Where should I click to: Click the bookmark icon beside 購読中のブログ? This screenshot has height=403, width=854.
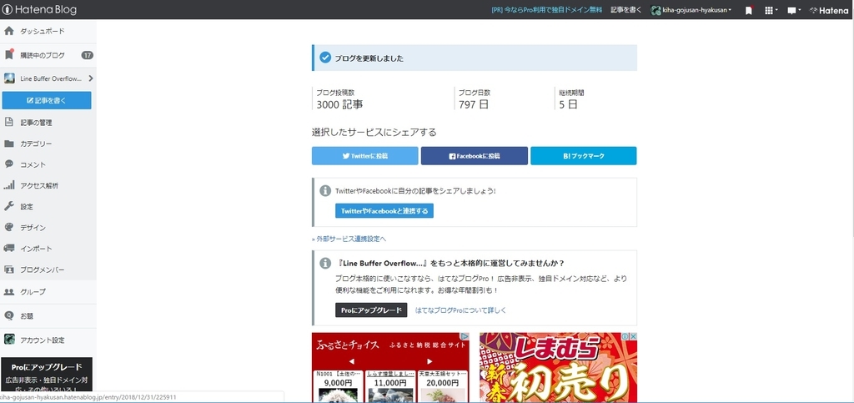pos(8,54)
